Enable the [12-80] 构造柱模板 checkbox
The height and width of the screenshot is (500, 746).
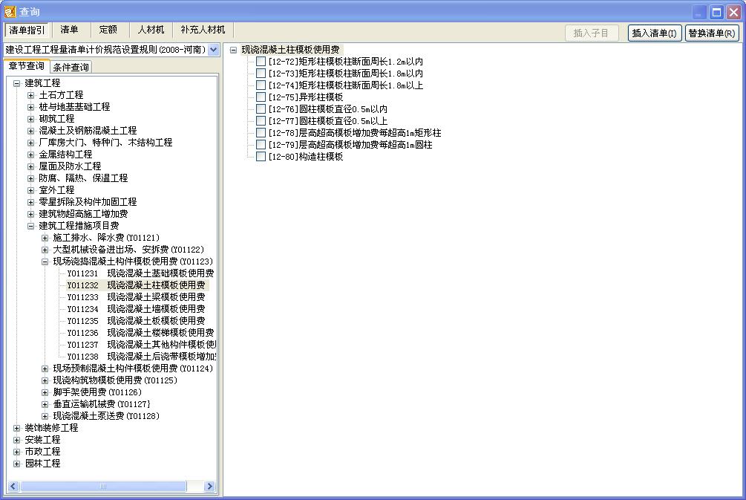(261, 157)
